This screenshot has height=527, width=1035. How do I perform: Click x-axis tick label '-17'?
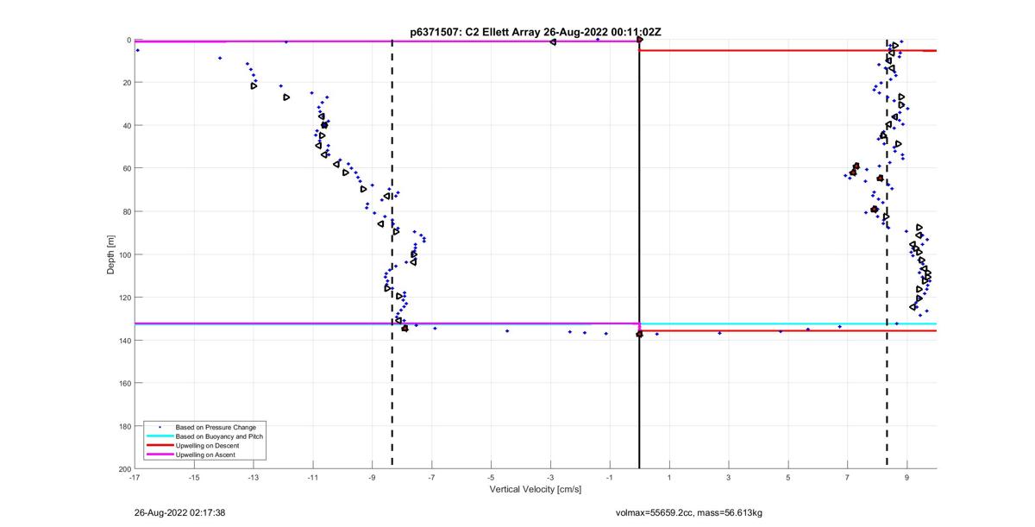135,477
